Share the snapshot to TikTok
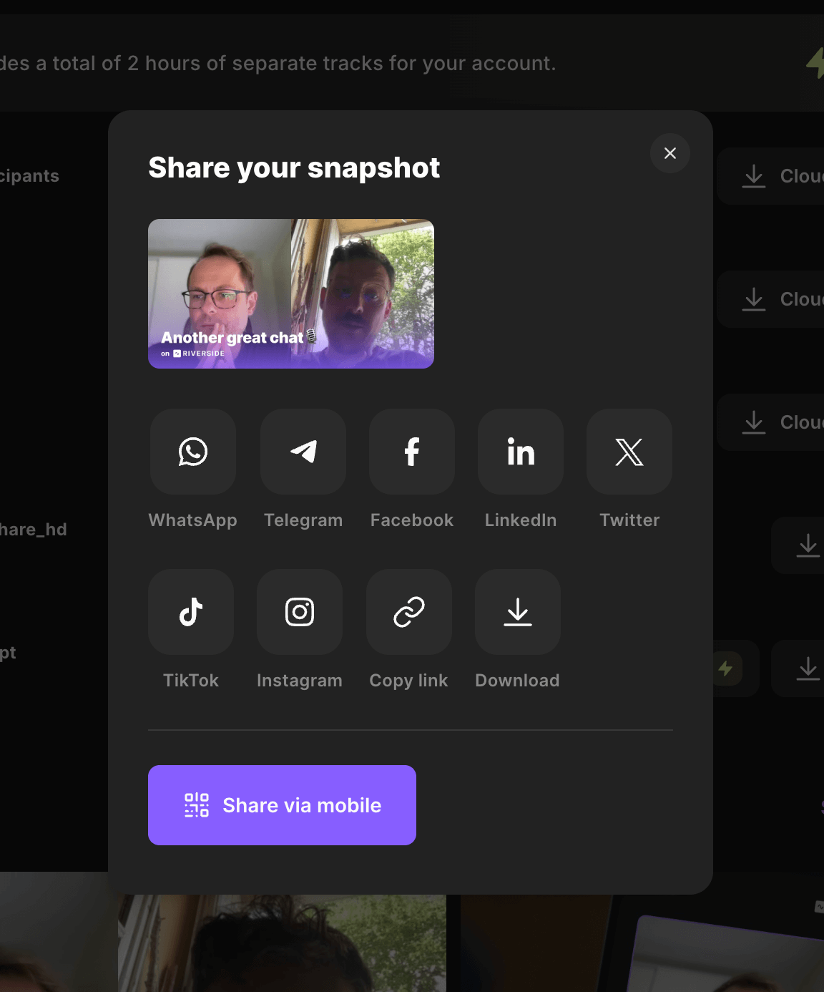The image size is (824, 992). [191, 613]
